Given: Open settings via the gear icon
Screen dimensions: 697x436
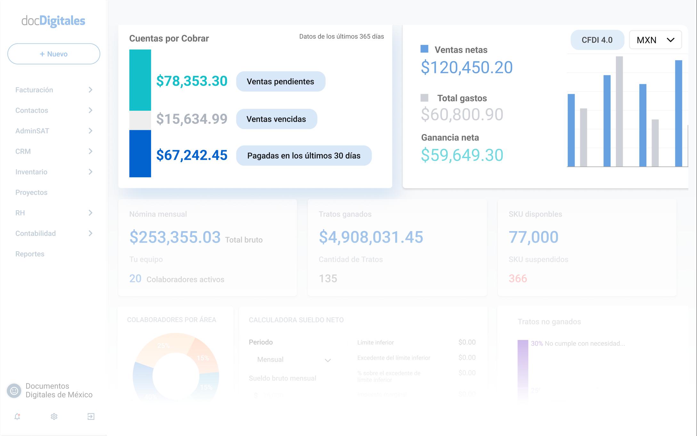Looking at the screenshot, I should tap(54, 416).
